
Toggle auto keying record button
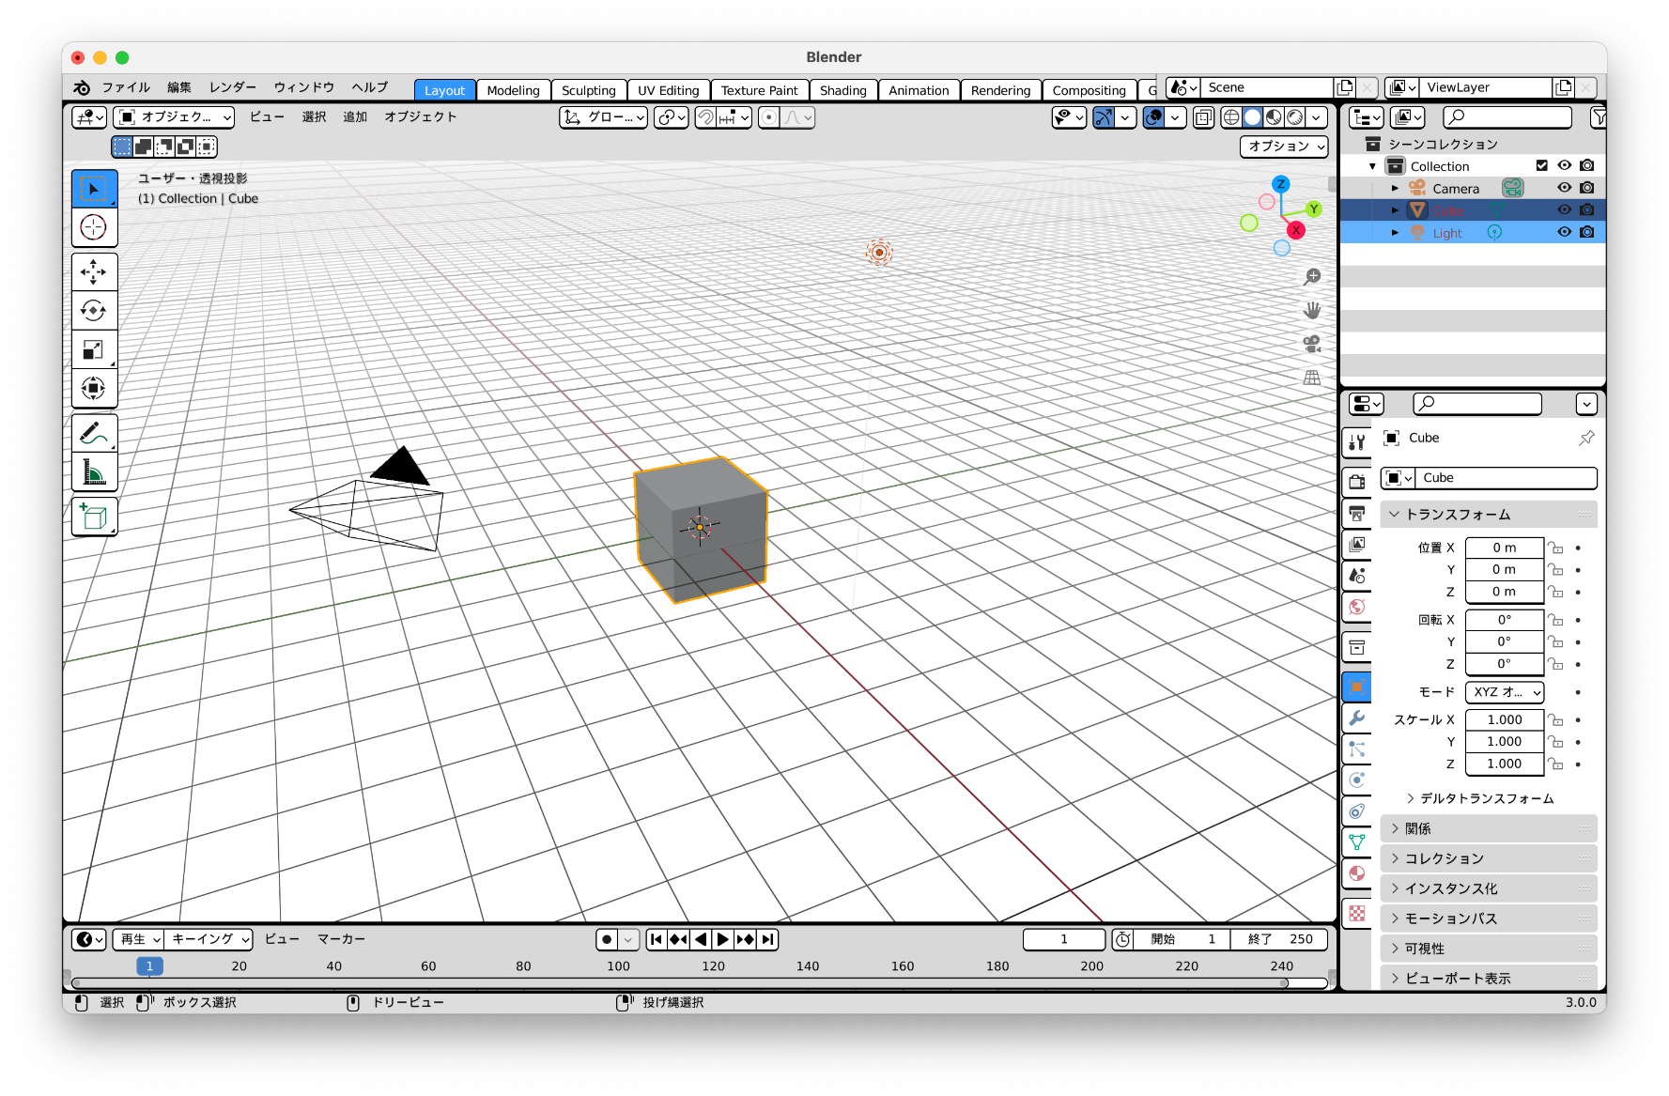[x=607, y=939]
